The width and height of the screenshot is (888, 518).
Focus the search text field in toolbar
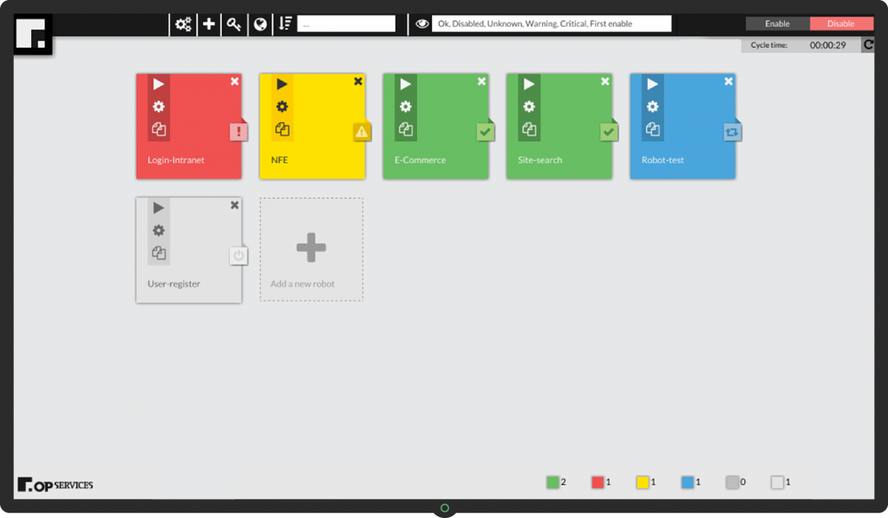coord(346,23)
